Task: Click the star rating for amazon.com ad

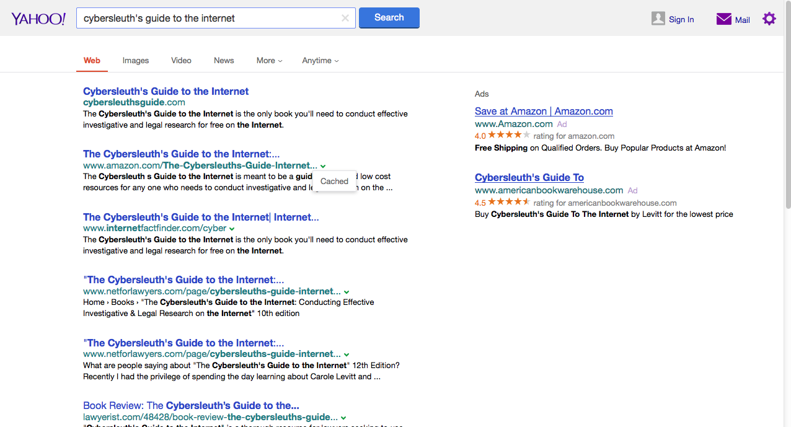Action: click(x=509, y=135)
